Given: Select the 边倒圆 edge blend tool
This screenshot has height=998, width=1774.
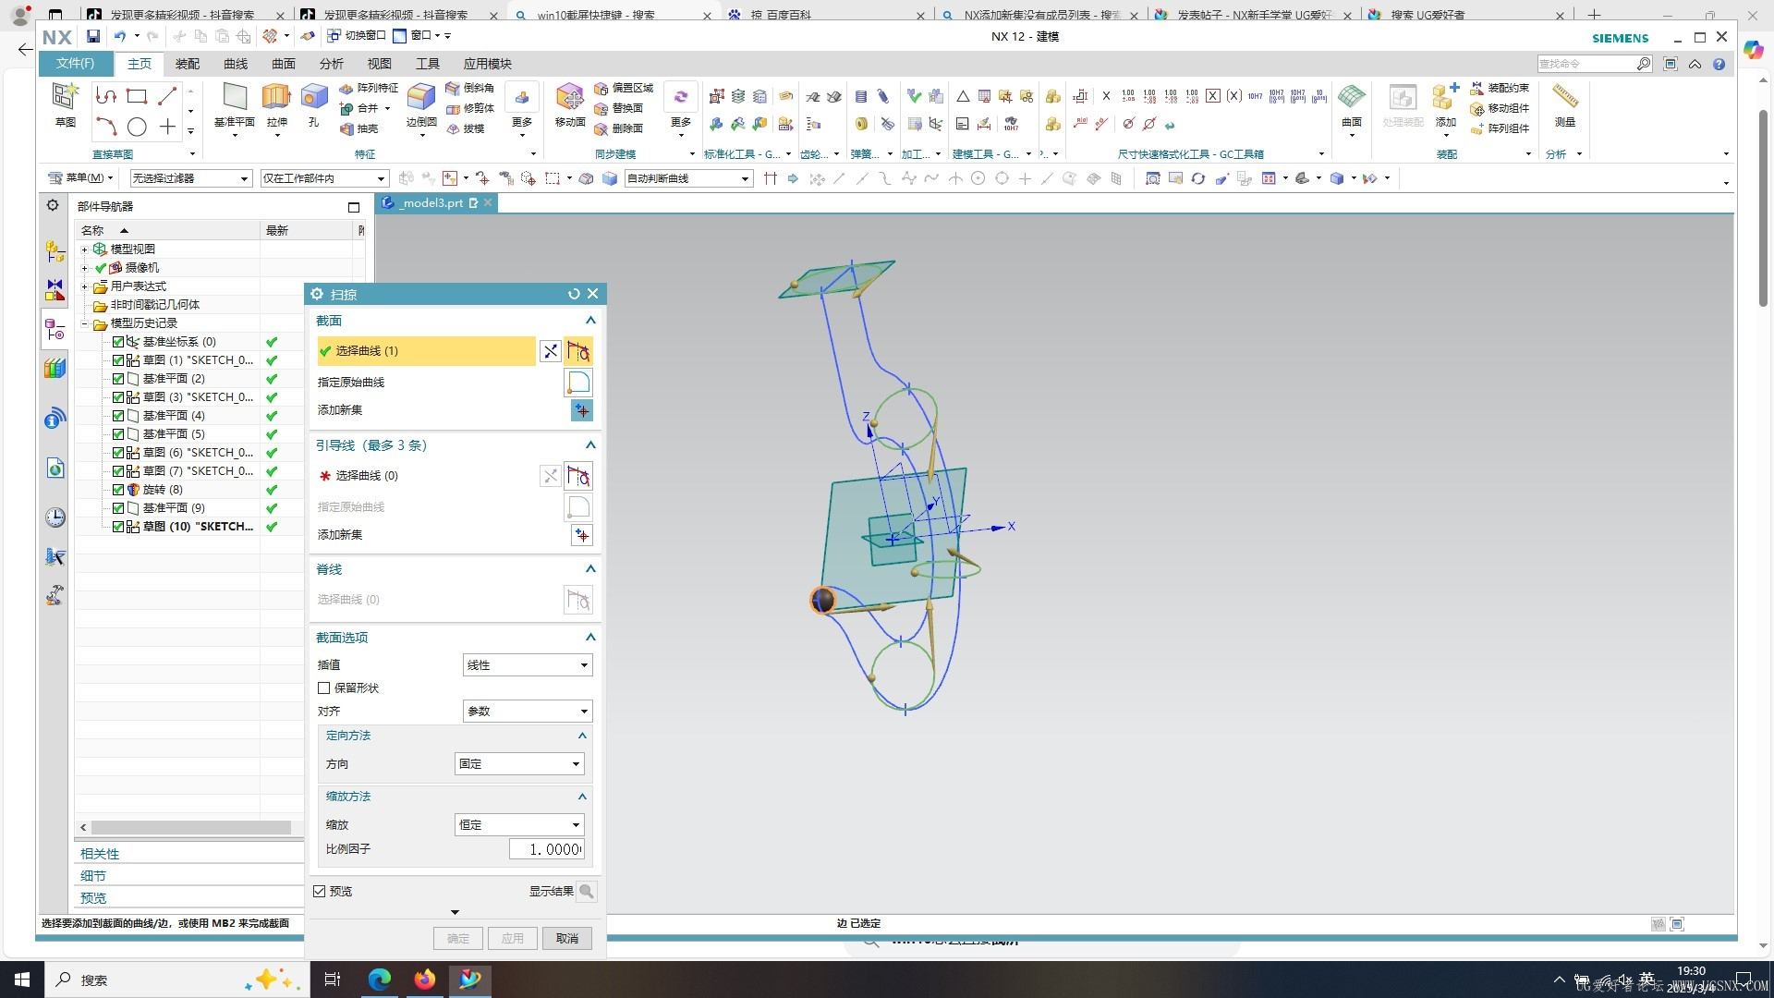Looking at the screenshot, I should [421, 103].
